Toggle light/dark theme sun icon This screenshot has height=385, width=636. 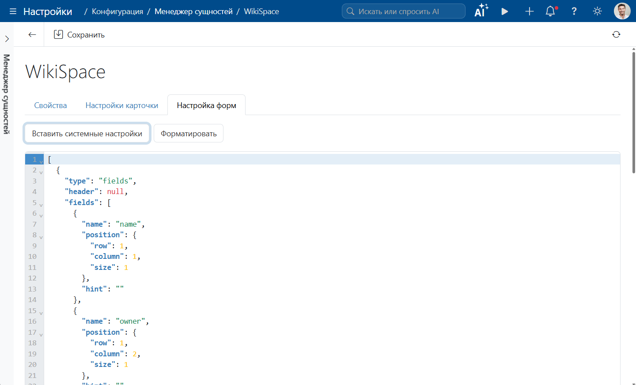point(598,11)
